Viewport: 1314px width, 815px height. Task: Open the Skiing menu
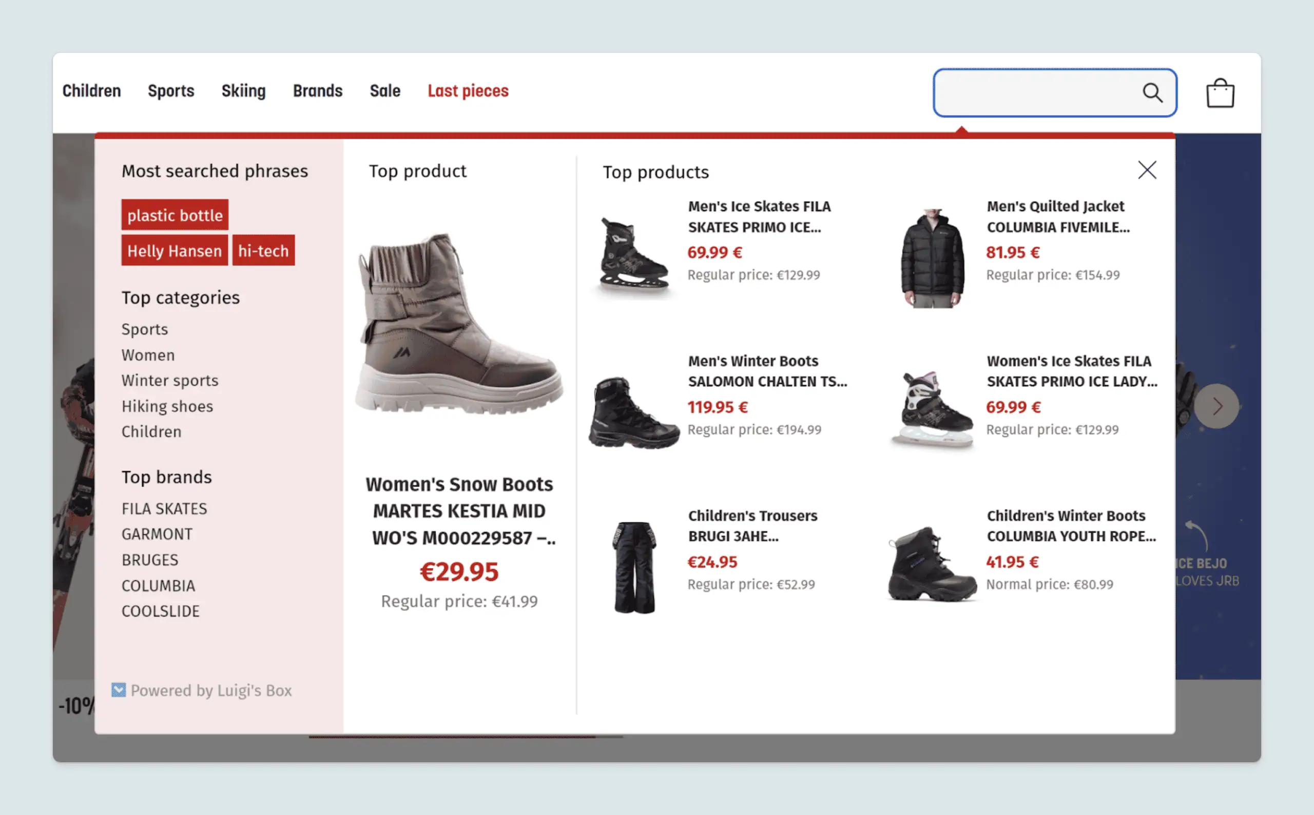pyautogui.click(x=243, y=91)
